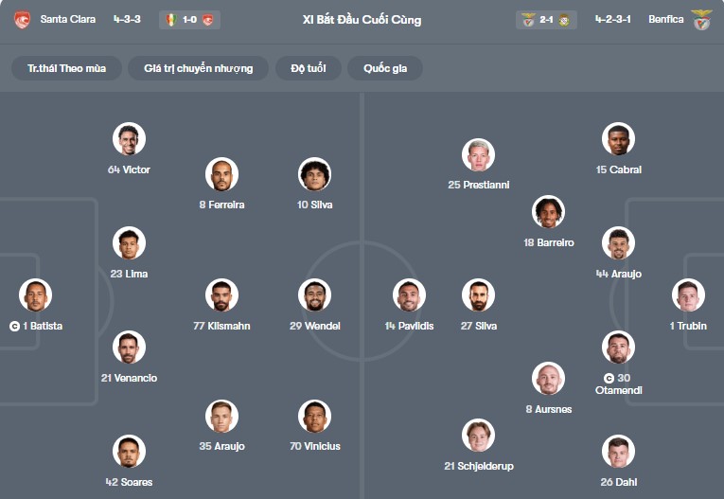Click the Santa Clara club crest icon
The width and height of the screenshot is (724, 499).
[22, 19]
